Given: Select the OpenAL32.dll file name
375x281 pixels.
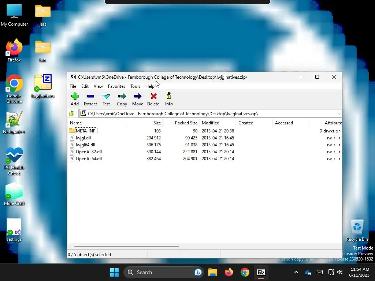Looking at the screenshot, I should (x=89, y=151).
